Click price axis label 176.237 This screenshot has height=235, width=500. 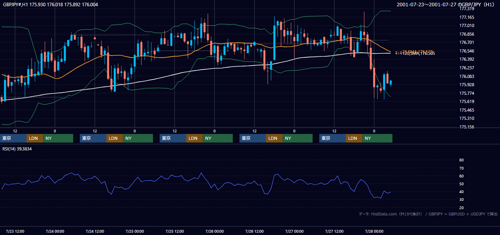[x=467, y=68]
